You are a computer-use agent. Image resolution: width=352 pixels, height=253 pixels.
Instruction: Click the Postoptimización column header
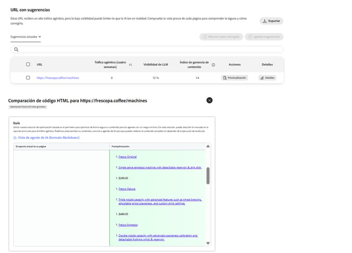[120, 146]
